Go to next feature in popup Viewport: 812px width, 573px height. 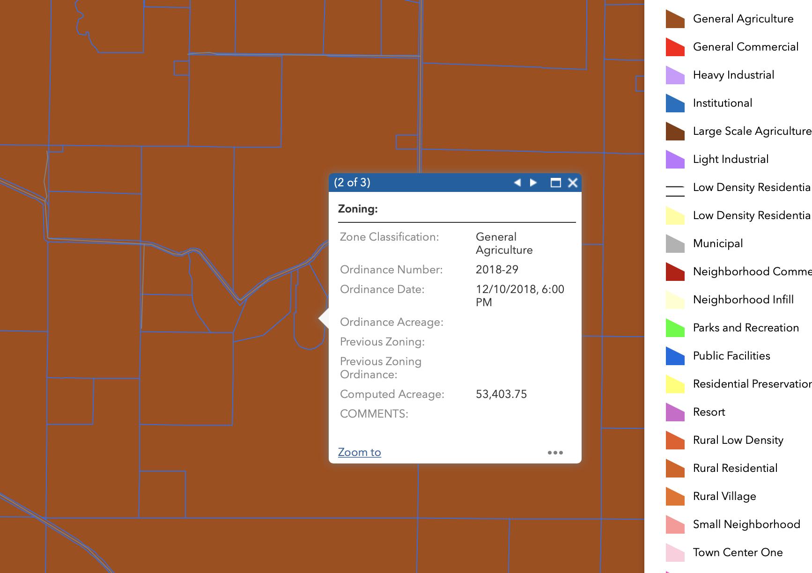pyautogui.click(x=533, y=183)
